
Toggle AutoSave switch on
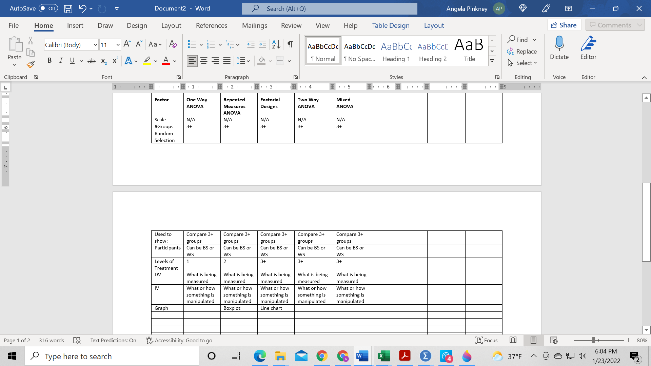[48, 8]
